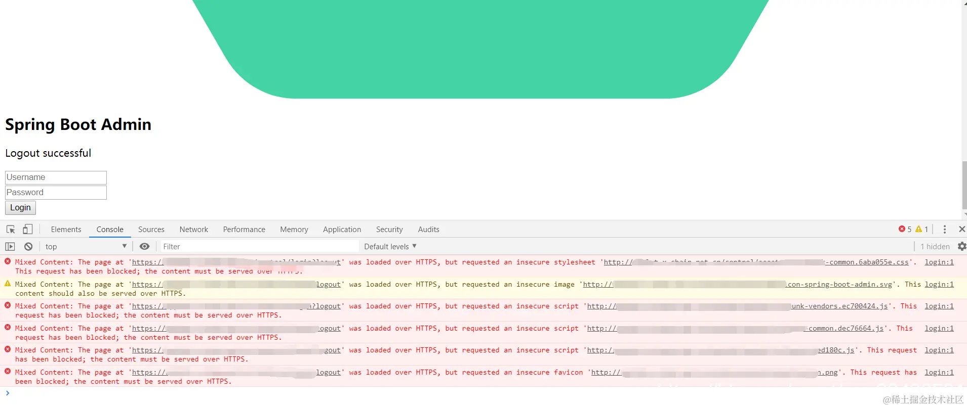
Task: Click the error icon of the favicon message
Action: click(x=8, y=372)
